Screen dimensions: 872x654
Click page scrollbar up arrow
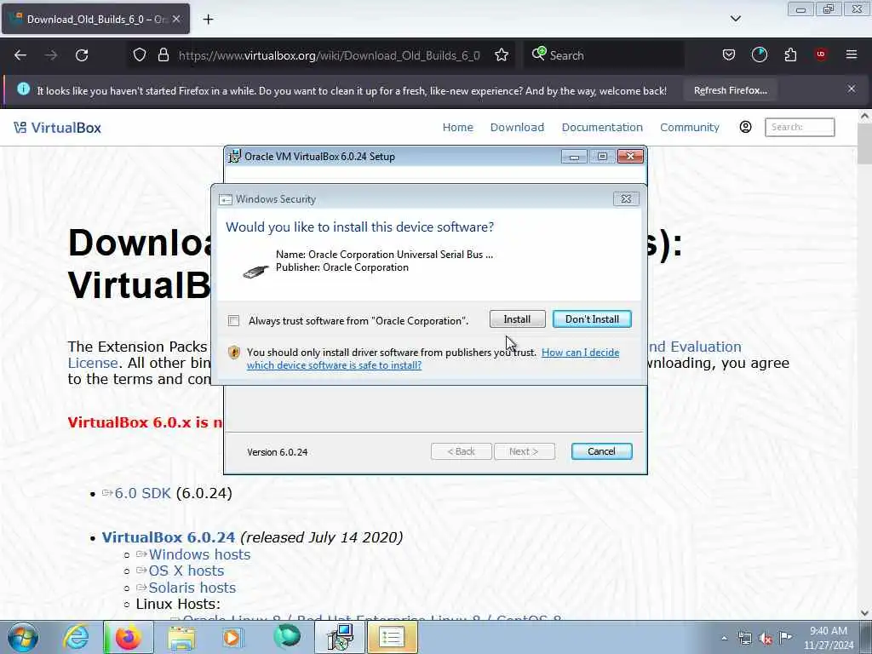coord(864,116)
